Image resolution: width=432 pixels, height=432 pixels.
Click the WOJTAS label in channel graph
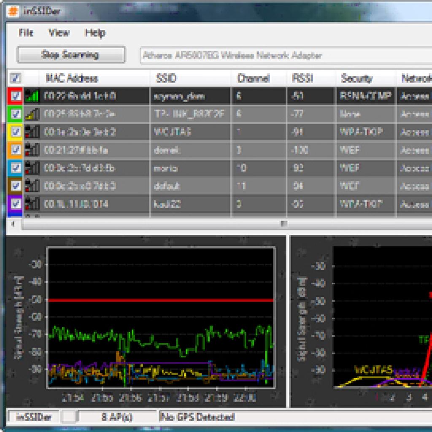tap(373, 370)
